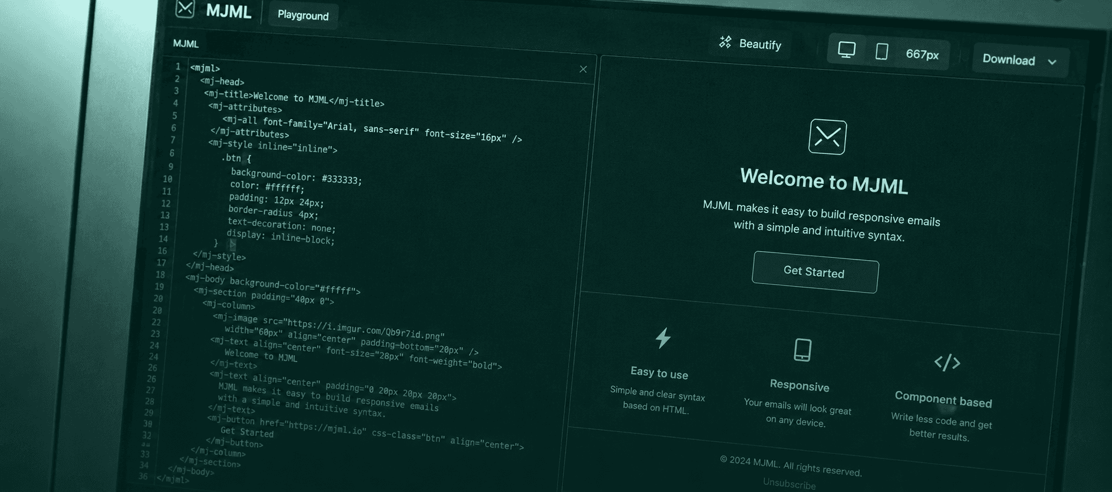Click the mj-button href mjml.io code line
The width and height of the screenshot is (1112, 492).
(365, 433)
